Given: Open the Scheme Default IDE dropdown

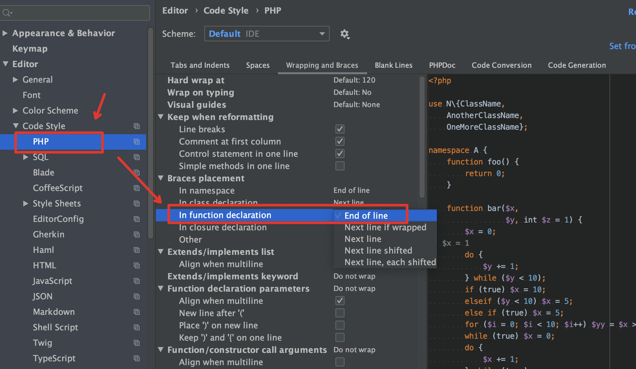Looking at the screenshot, I should click(267, 34).
